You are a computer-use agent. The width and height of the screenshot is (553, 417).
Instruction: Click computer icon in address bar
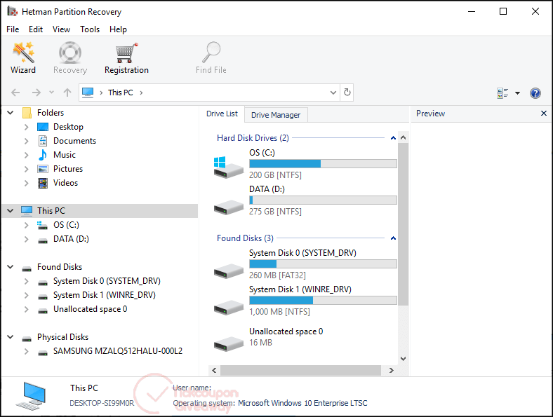pos(88,93)
